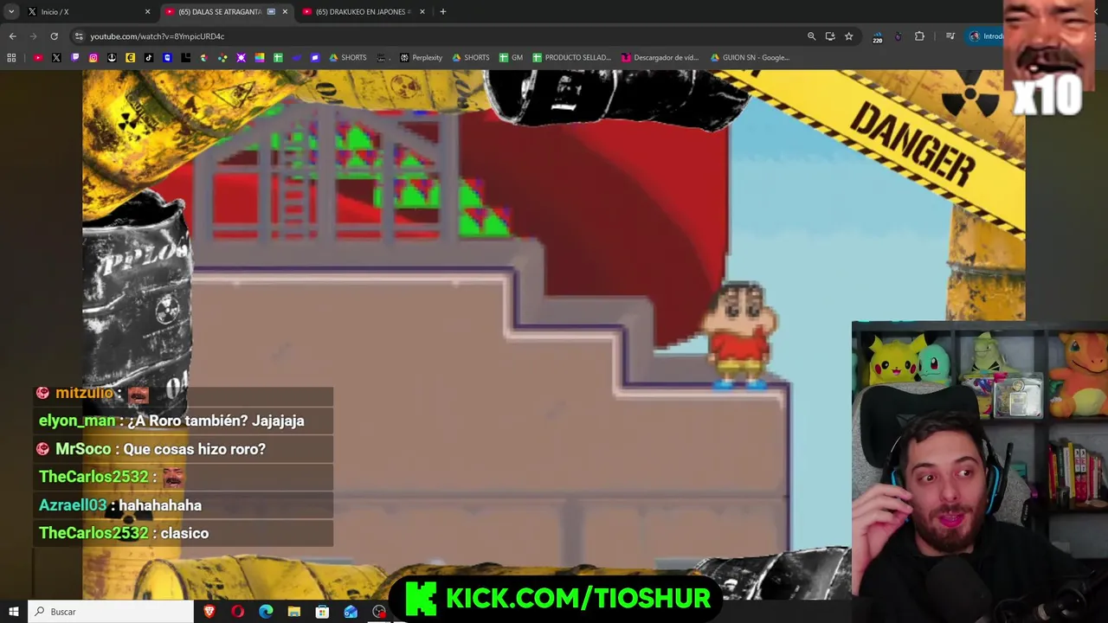
Task: Click the install app icon in address bar
Action: tap(830, 36)
